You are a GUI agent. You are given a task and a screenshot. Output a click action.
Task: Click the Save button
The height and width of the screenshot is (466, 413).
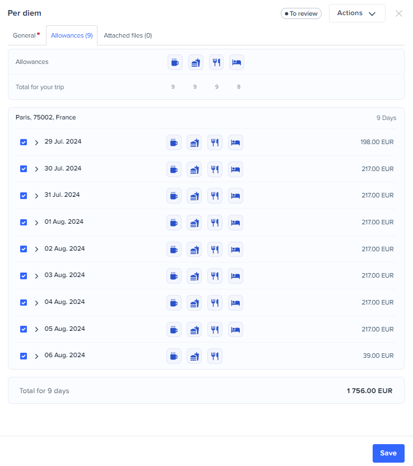(x=388, y=453)
